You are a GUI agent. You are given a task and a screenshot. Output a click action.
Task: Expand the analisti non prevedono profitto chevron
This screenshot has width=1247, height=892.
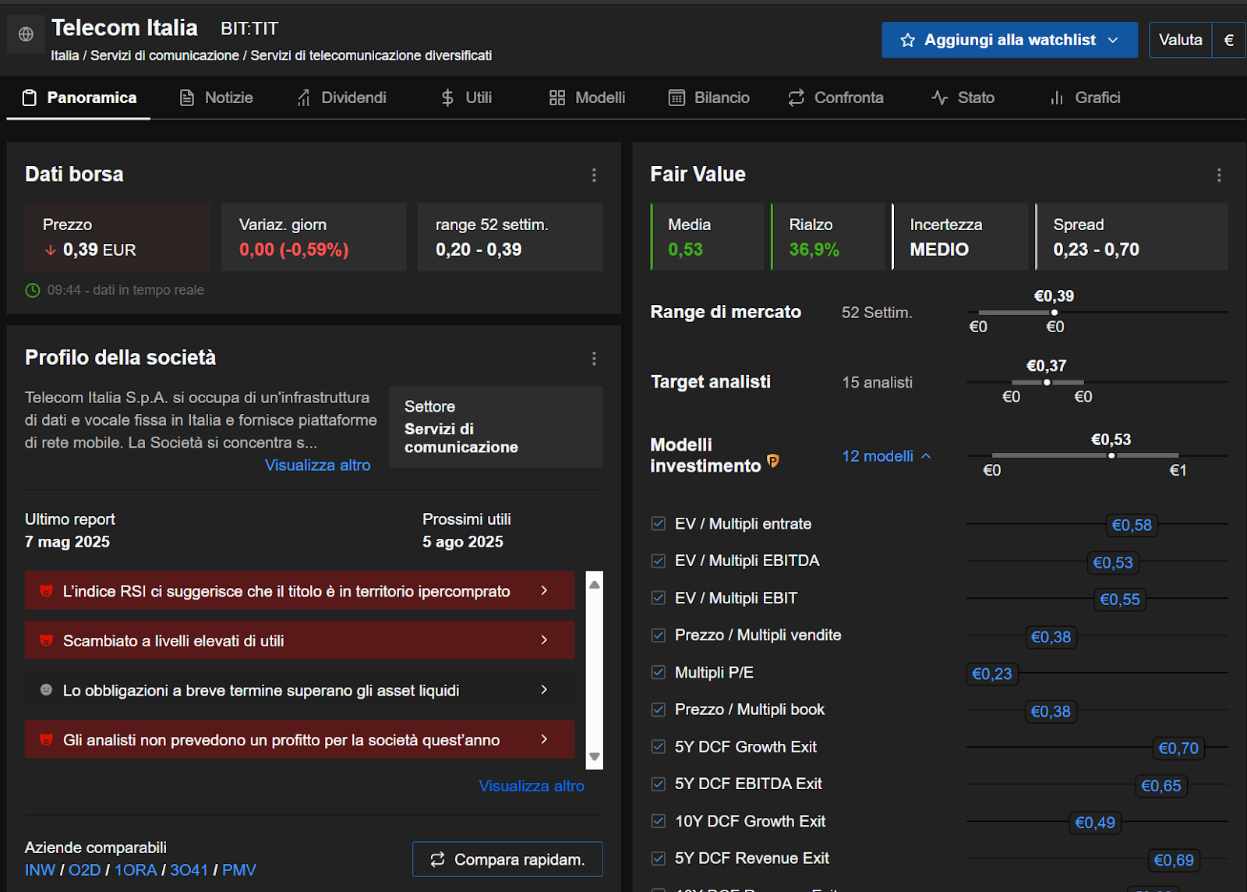(544, 739)
